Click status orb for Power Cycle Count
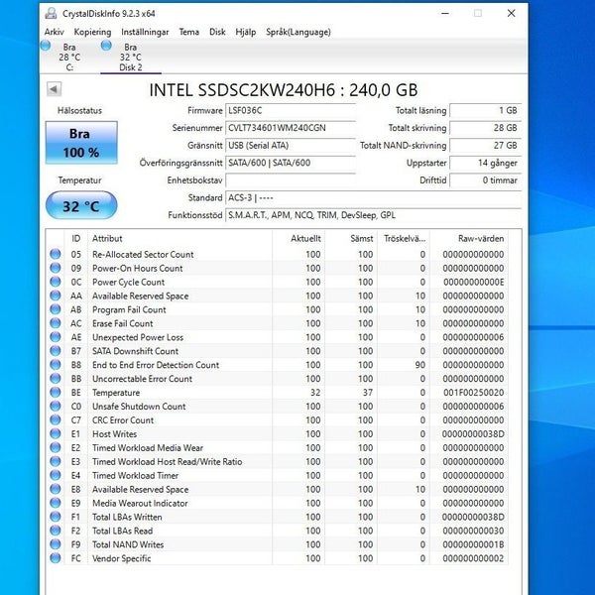 pos(56,282)
